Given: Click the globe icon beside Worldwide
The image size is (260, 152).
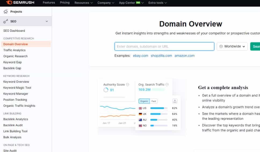Looking at the screenshot, I should [x=221, y=46].
